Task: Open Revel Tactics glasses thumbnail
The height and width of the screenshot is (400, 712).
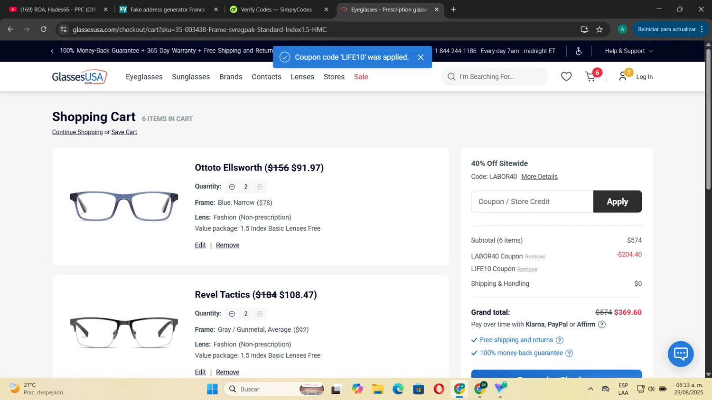Action: click(124, 333)
